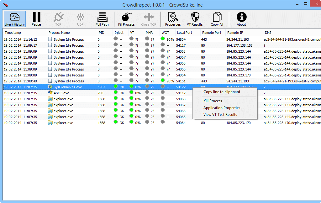Select System Idle Process at 11:08:48

[162, 81]
